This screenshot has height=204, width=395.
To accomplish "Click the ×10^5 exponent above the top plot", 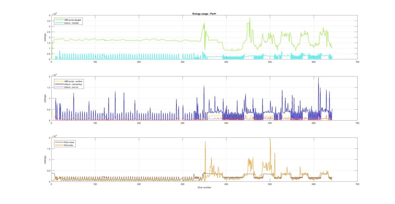I will 54,14.
